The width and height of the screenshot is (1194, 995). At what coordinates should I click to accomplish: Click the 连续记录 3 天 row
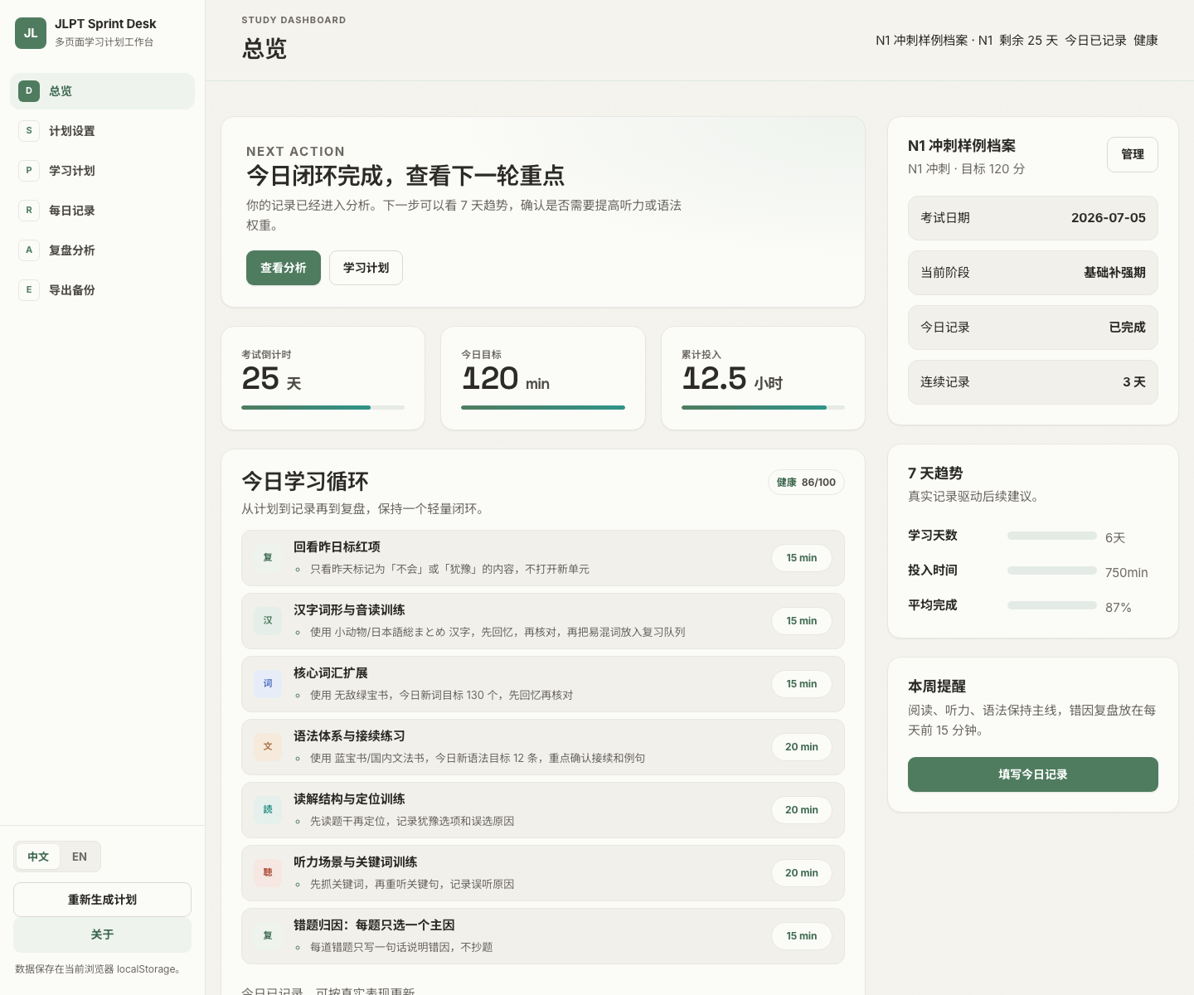point(1033,382)
